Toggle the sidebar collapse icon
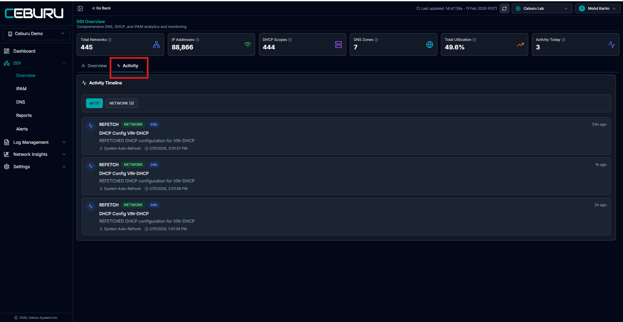The height and width of the screenshot is (322, 623). pyautogui.click(x=80, y=8)
